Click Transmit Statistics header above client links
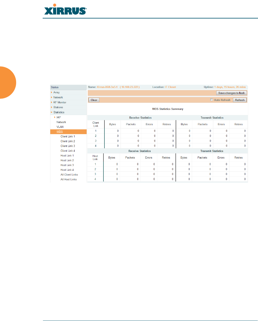258x321 pixels. pos(212,118)
